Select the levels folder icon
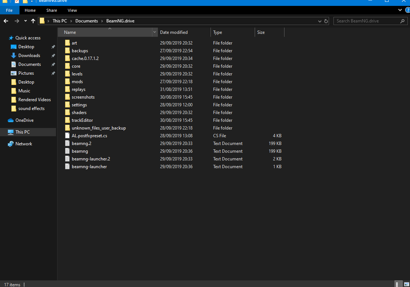This screenshot has height=287, width=410. [x=67, y=74]
